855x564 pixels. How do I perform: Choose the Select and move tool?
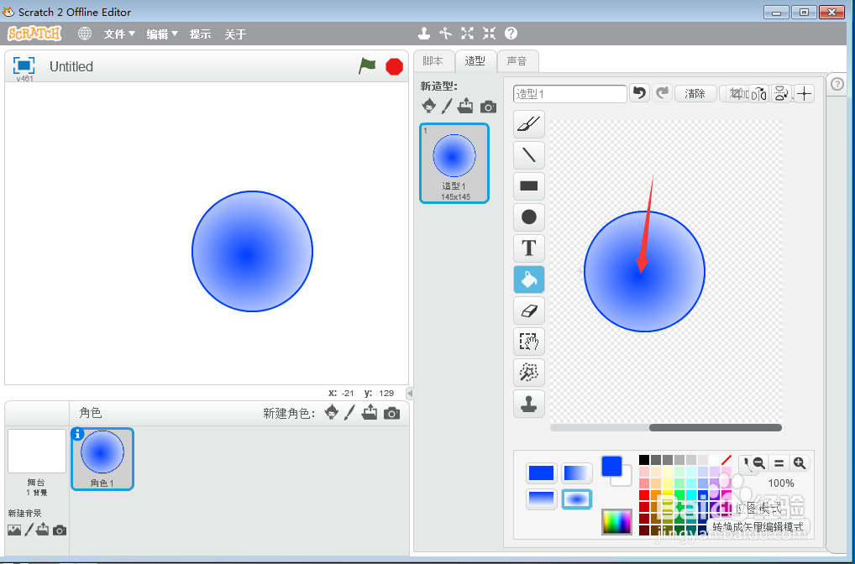(529, 342)
